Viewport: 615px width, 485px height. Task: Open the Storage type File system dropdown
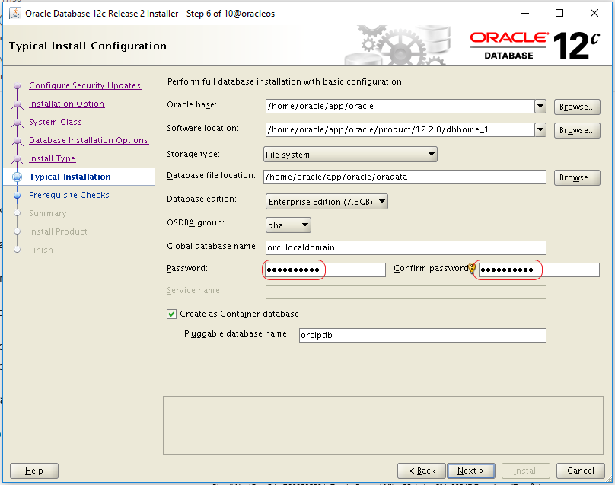click(x=350, y=155)
